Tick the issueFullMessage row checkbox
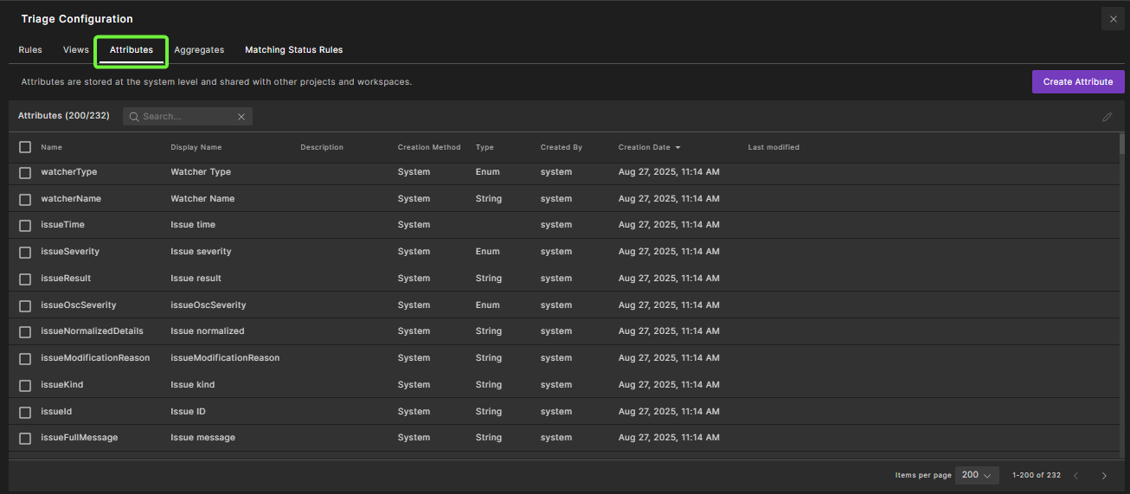The height and width of the screenshot is (494, 1130). (x=25, y=438)
